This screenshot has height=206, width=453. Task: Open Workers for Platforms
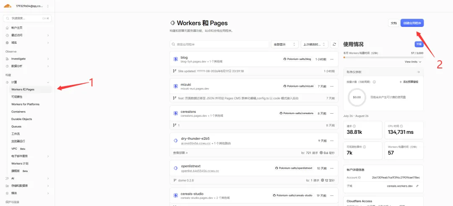26,104
